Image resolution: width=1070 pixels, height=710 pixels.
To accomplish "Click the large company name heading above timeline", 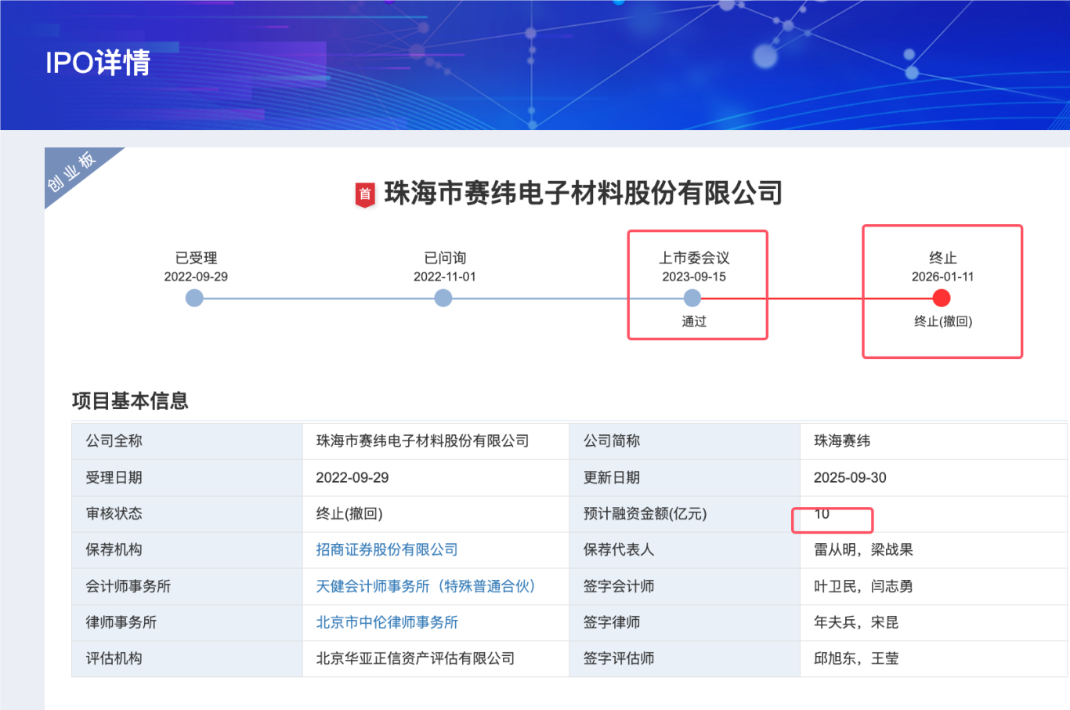I will 584,194.
